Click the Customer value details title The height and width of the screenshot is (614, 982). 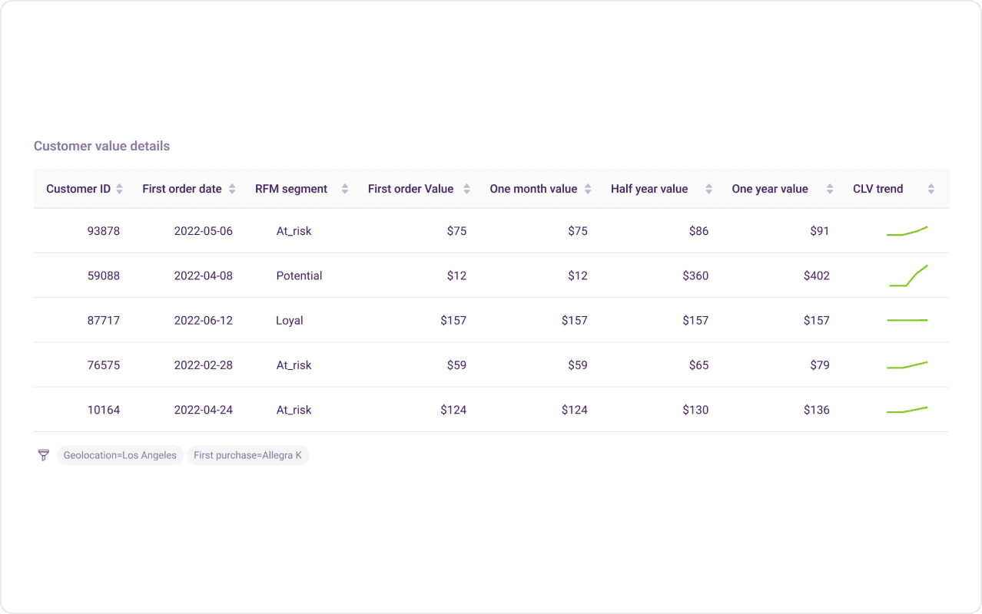[101, 146]
